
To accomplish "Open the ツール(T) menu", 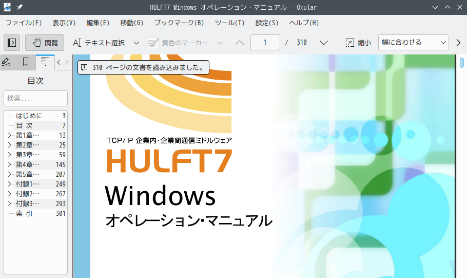I will [229, 23].
